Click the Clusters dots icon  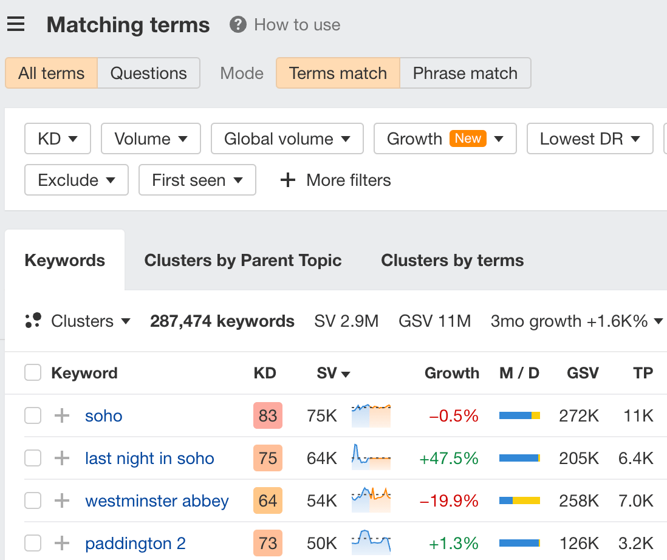coord(33,321)
